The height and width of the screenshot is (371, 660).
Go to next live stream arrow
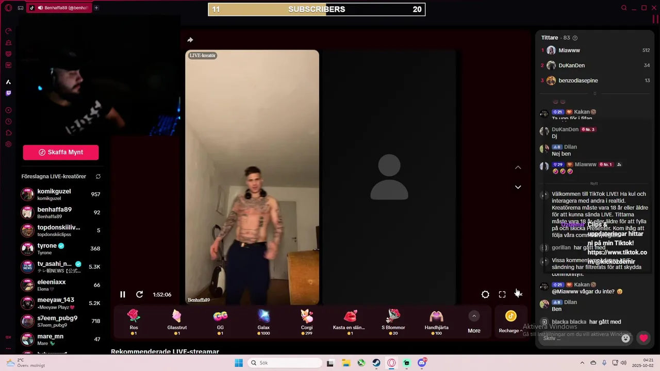pyautogui.click(x=518, y=187)
